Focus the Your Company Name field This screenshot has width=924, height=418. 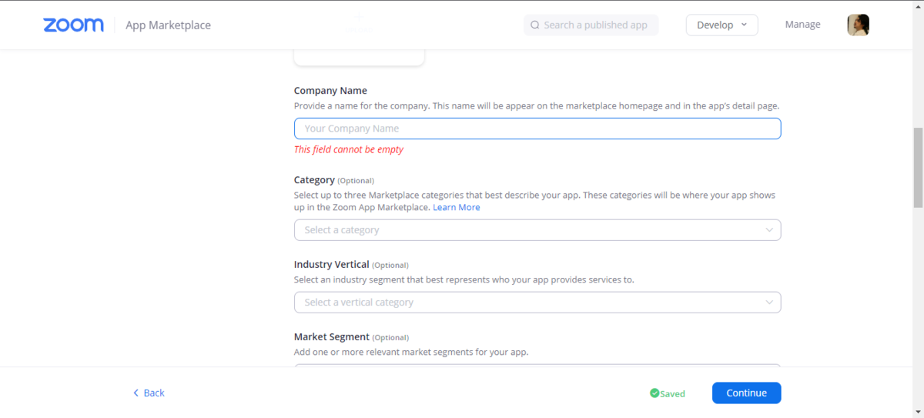537,129
